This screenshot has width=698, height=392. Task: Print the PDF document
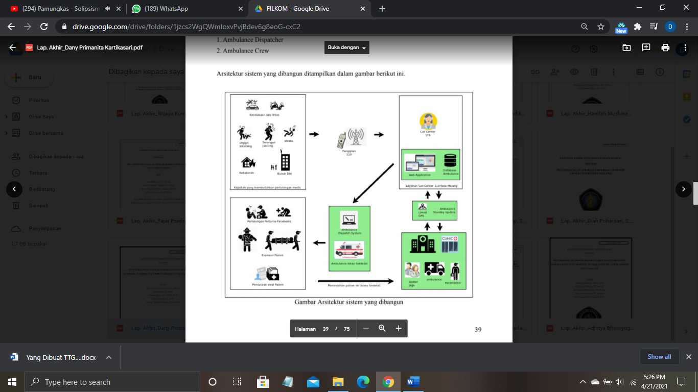665,47
